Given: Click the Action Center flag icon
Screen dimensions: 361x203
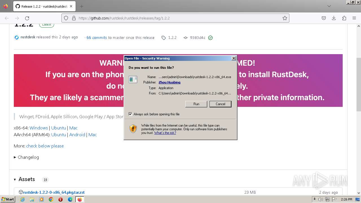Looking at the screenshot, I should click(x=334, y=199).
